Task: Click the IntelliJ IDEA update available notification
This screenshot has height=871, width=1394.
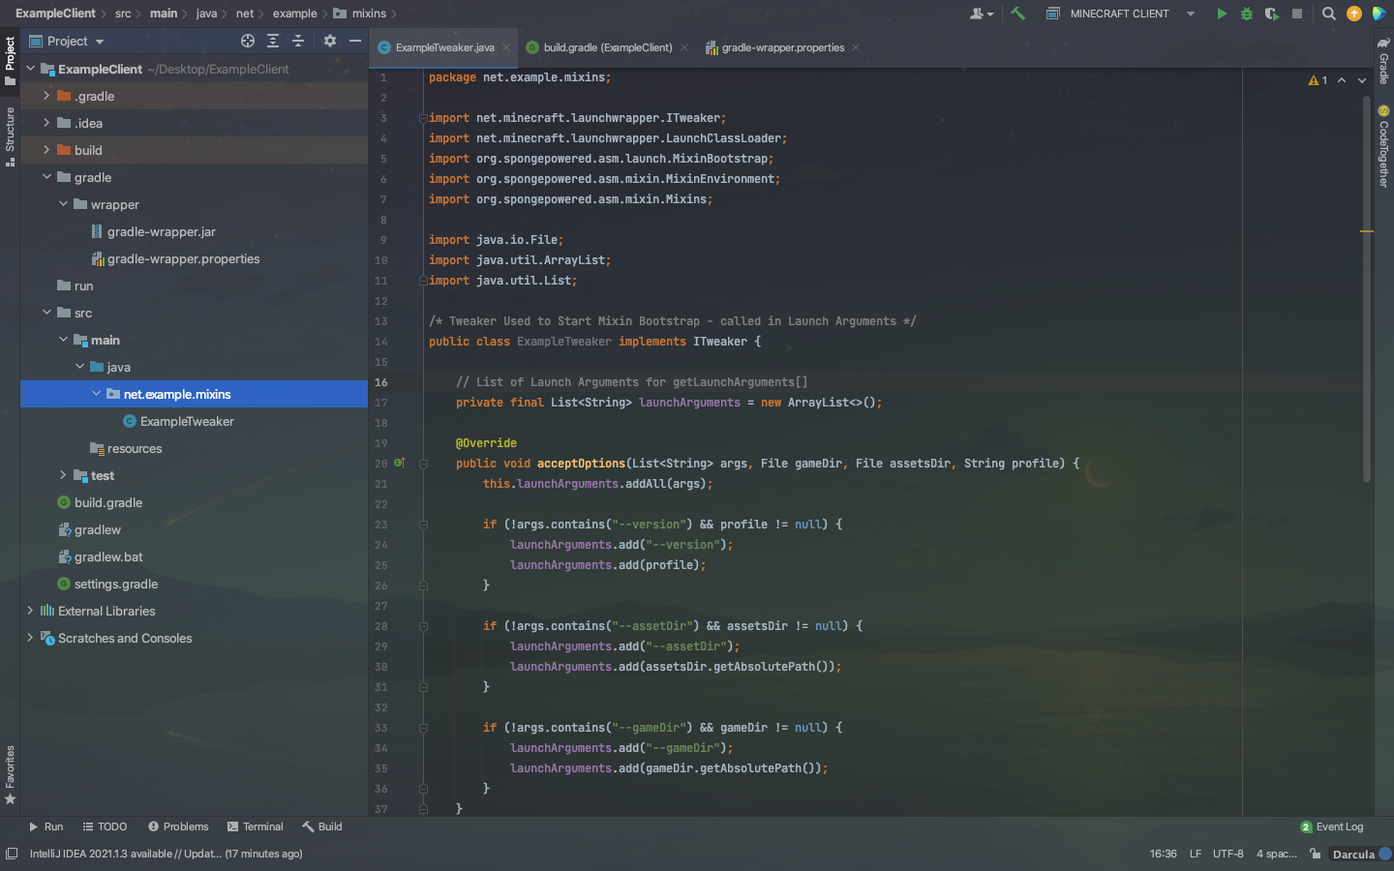Action: tap(166, 854)
